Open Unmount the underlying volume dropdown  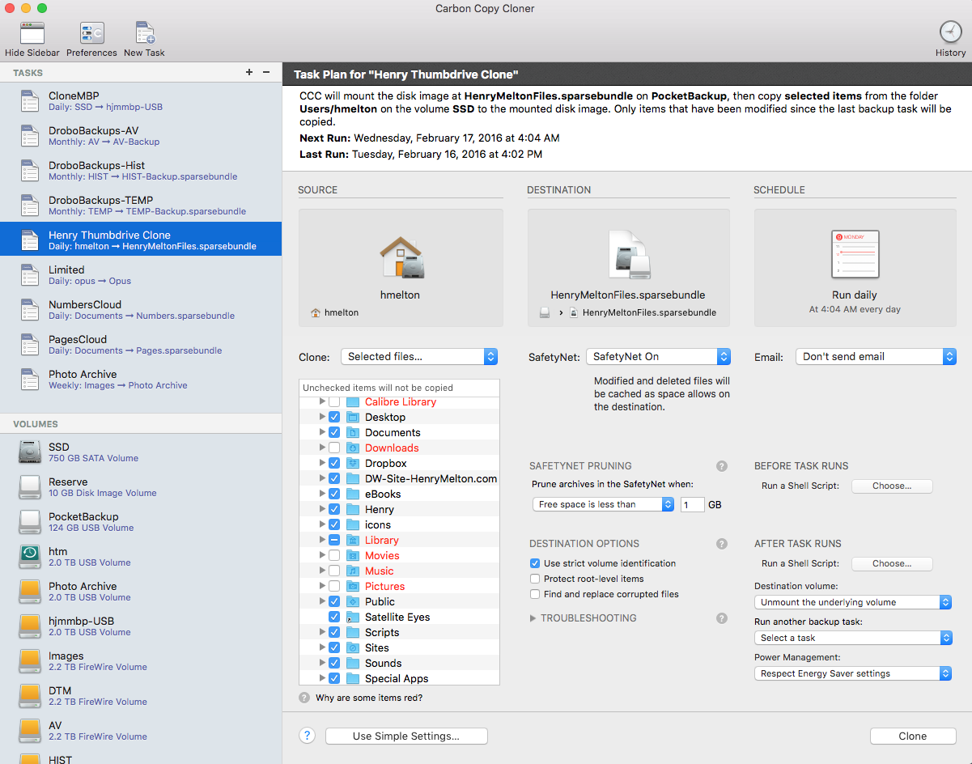click(x=852, y=602)
